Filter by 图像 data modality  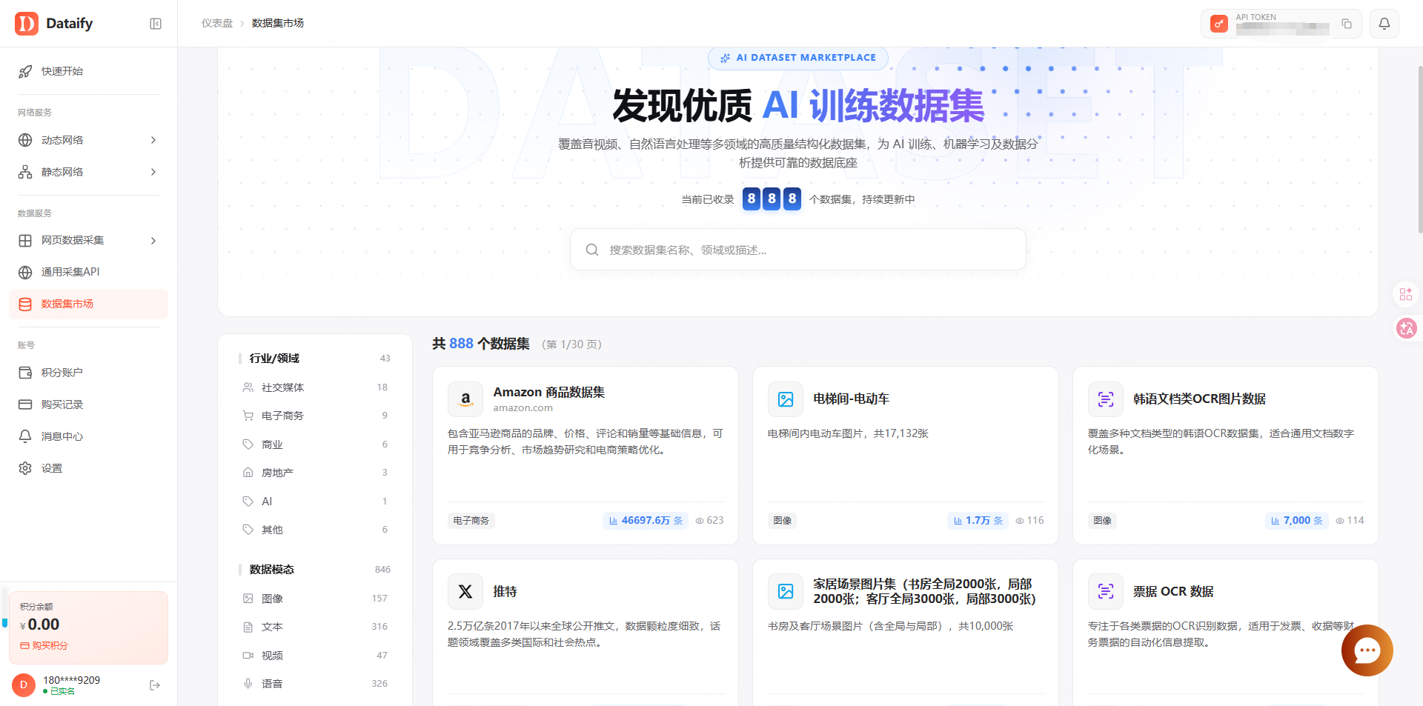315,599
